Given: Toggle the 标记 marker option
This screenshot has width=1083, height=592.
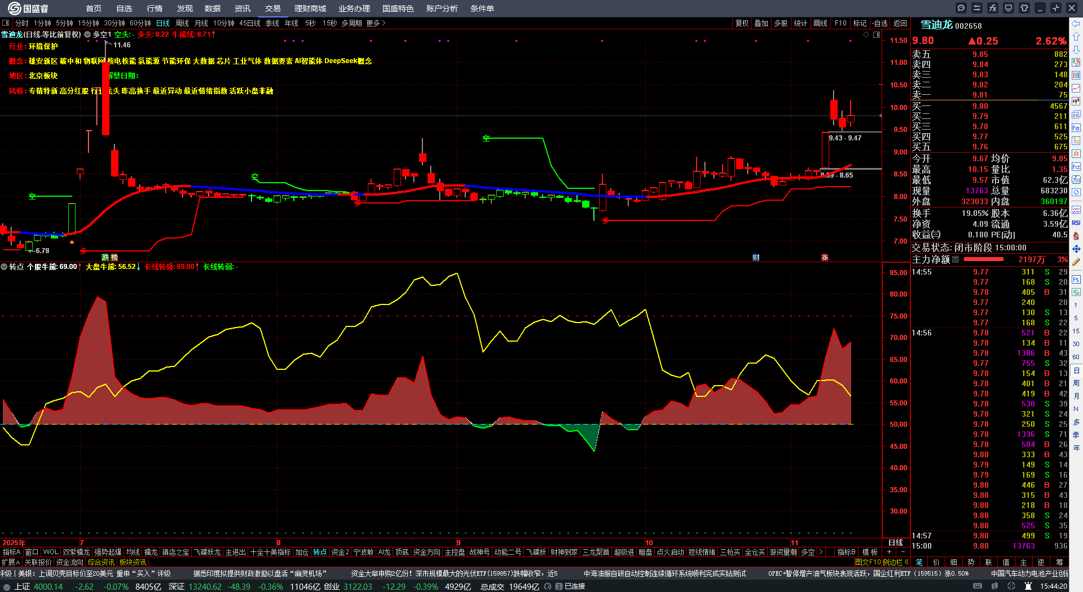Looking at the screenshot, I should [860, 23].
